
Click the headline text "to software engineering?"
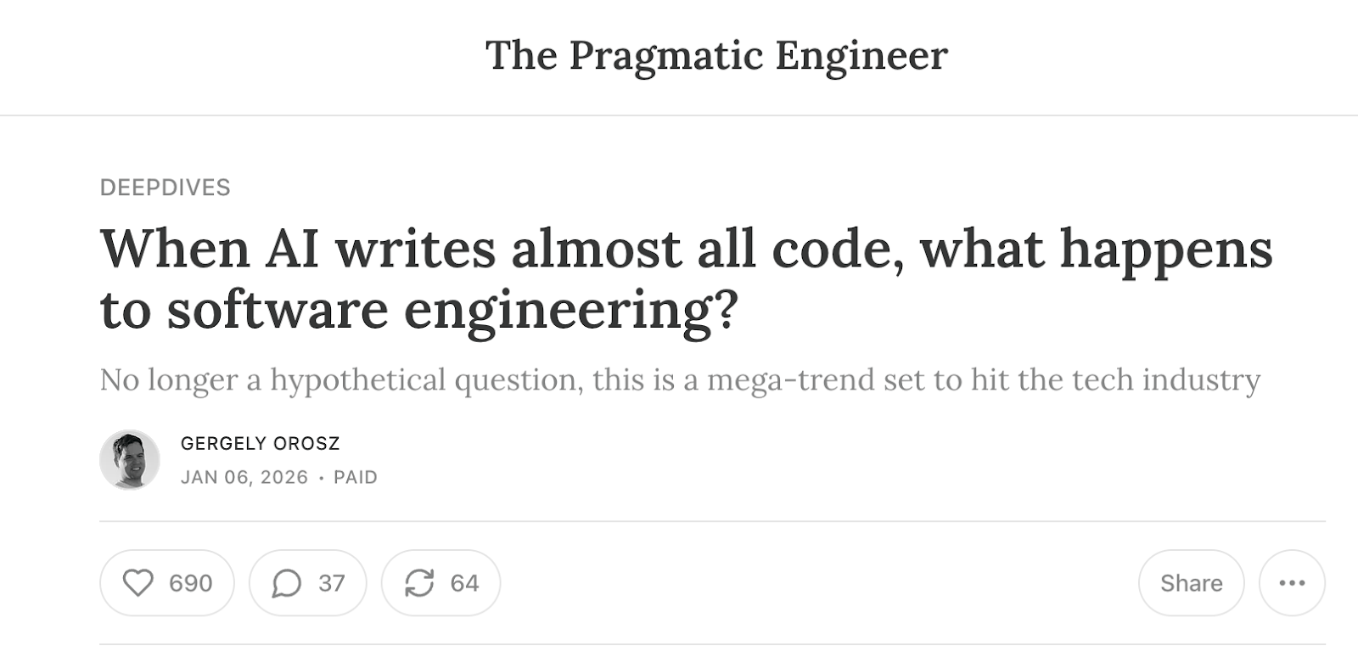[x=419, y=310]
